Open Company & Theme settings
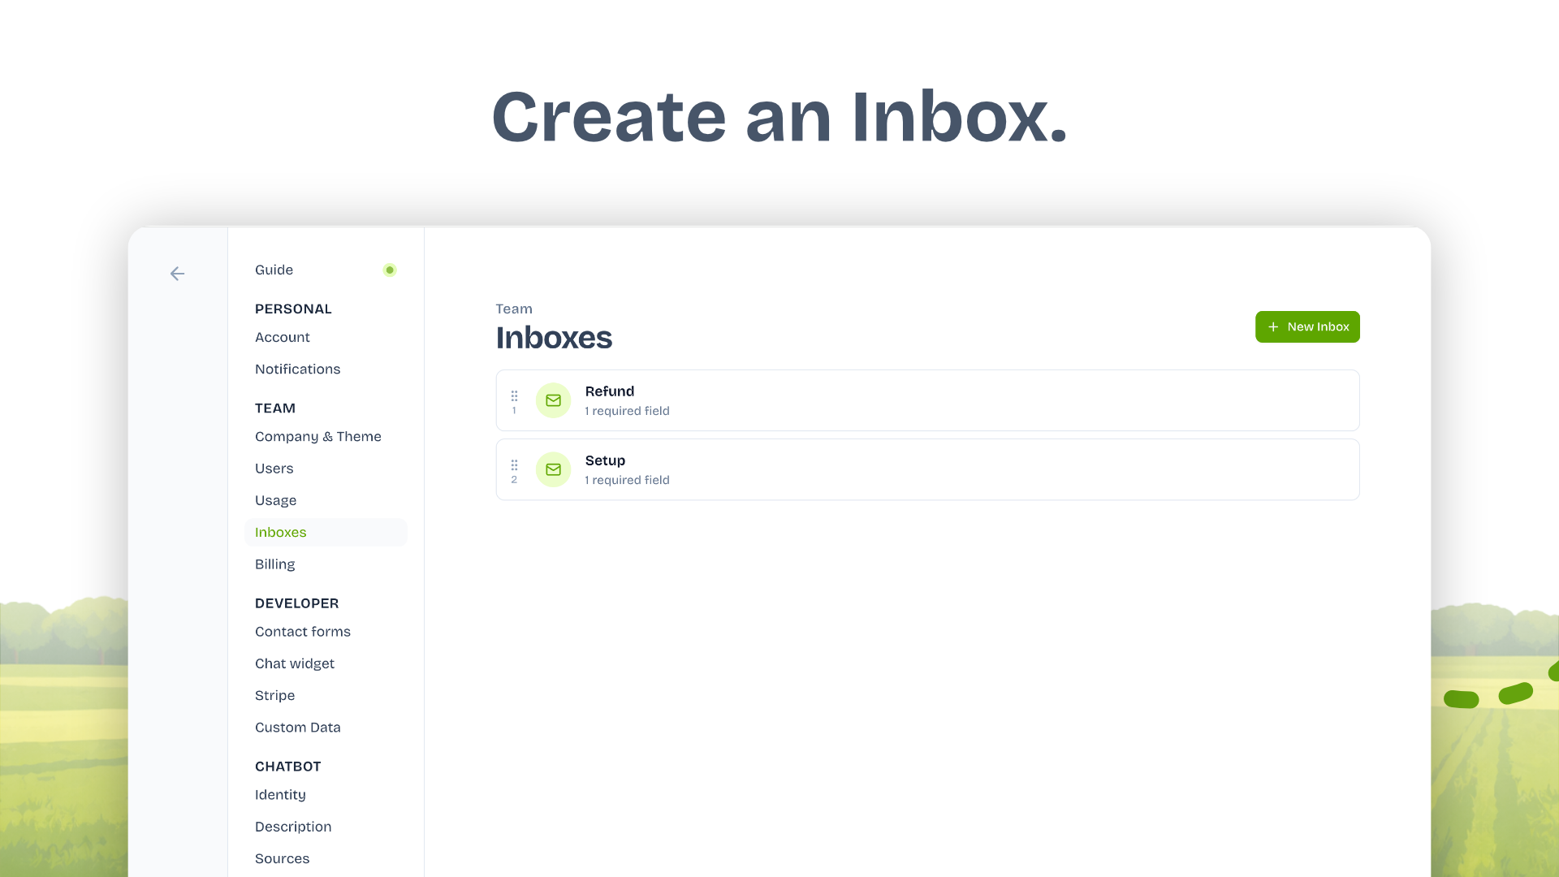This screenshot has width=1559, height=877. coord(317,436)
